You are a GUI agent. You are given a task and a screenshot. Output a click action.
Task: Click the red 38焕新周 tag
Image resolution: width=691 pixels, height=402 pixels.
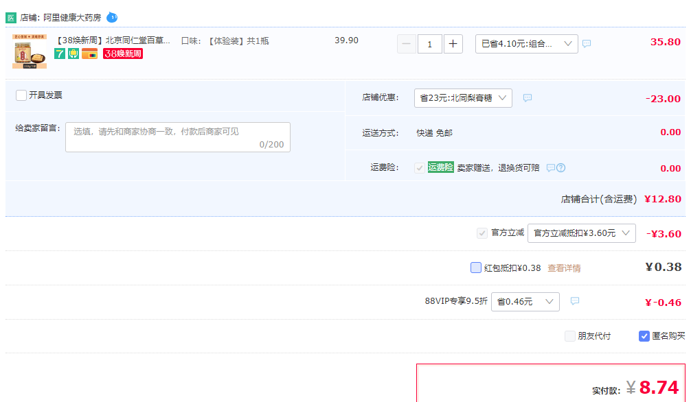coord(123,54)
